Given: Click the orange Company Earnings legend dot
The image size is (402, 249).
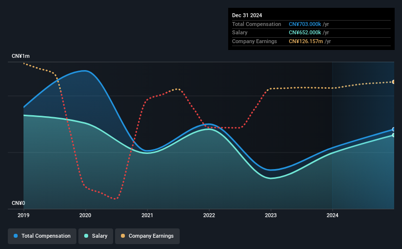Looking at the screenshot, I should tap(123, 236).
